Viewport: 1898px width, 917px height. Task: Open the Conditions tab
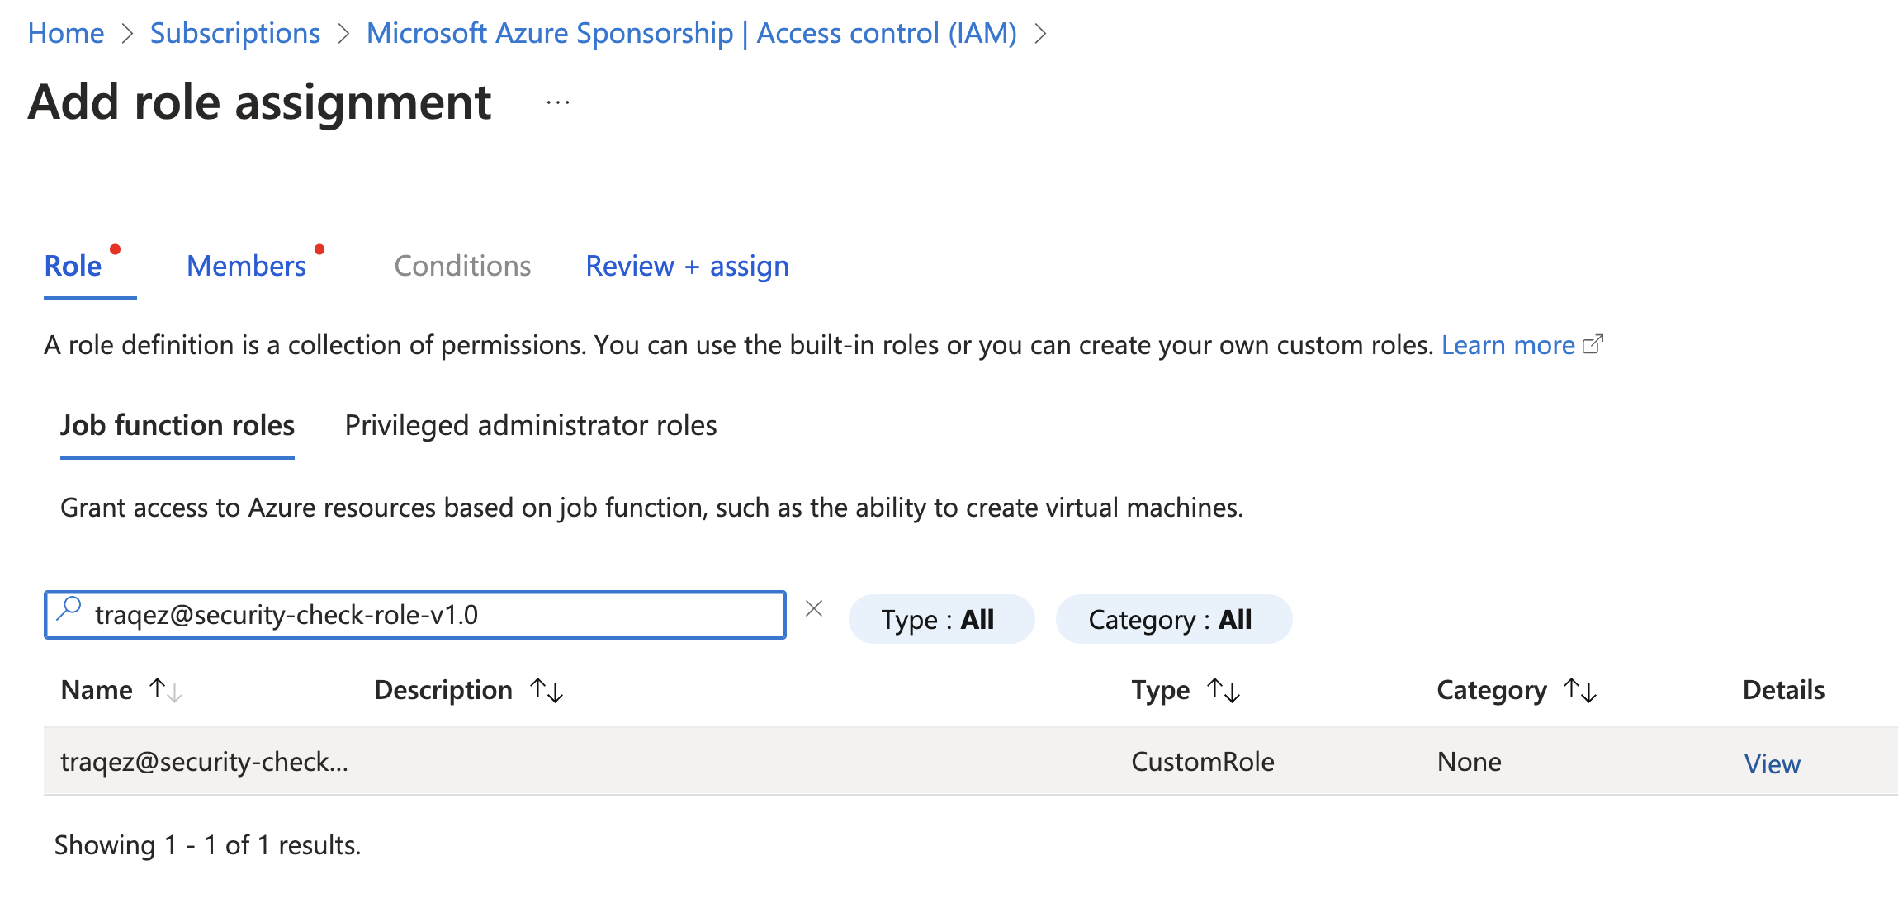pyautogui.click(x=462, y=266)
